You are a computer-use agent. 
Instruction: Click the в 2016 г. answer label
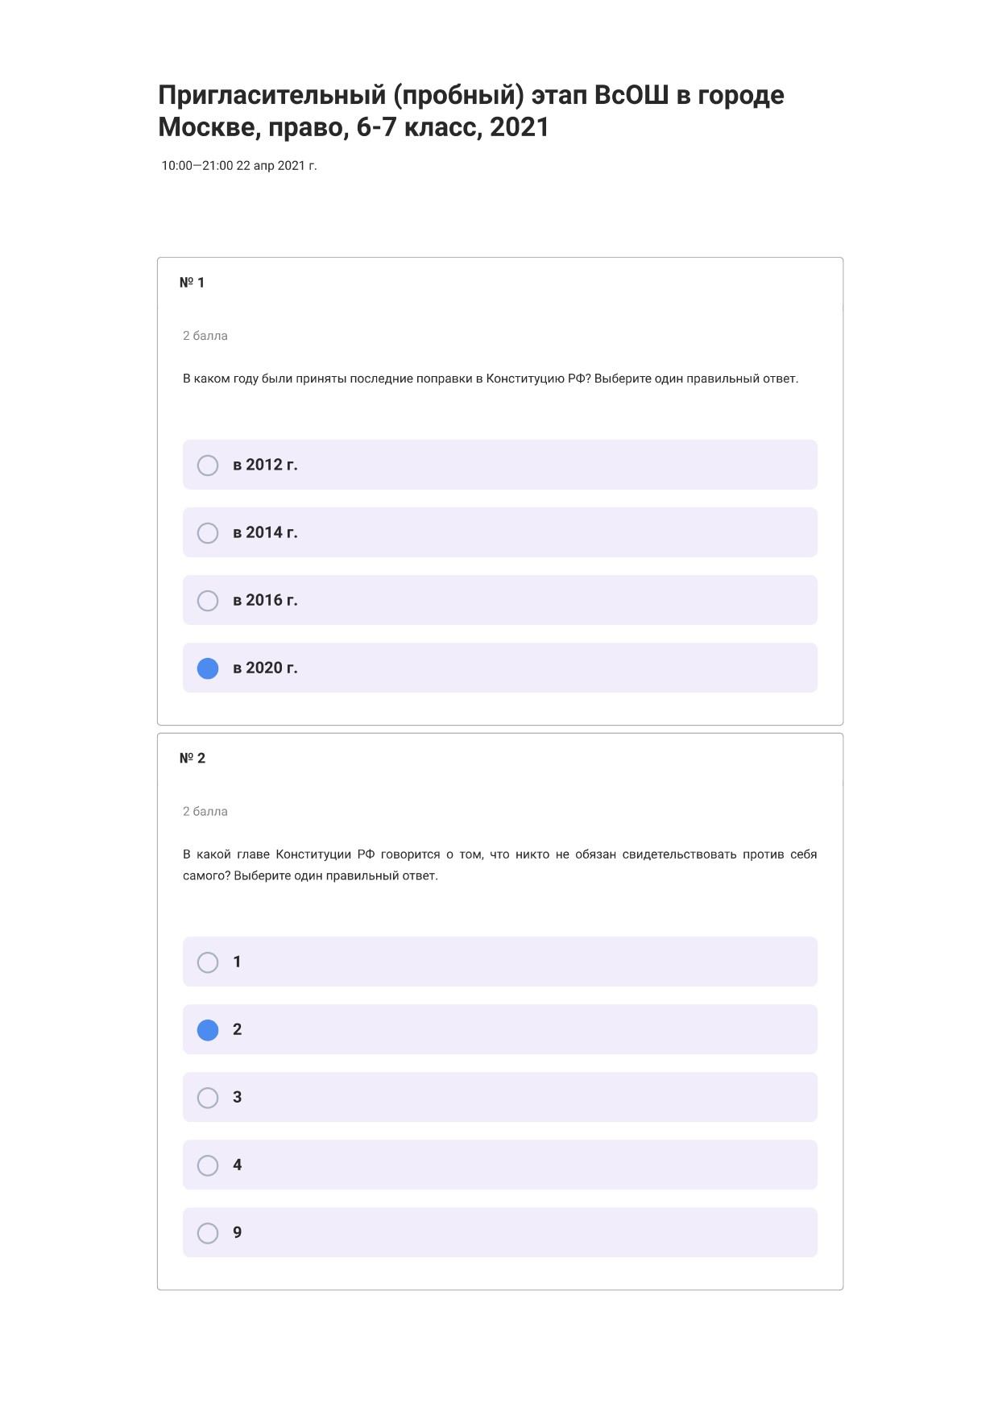click(265, 600)
